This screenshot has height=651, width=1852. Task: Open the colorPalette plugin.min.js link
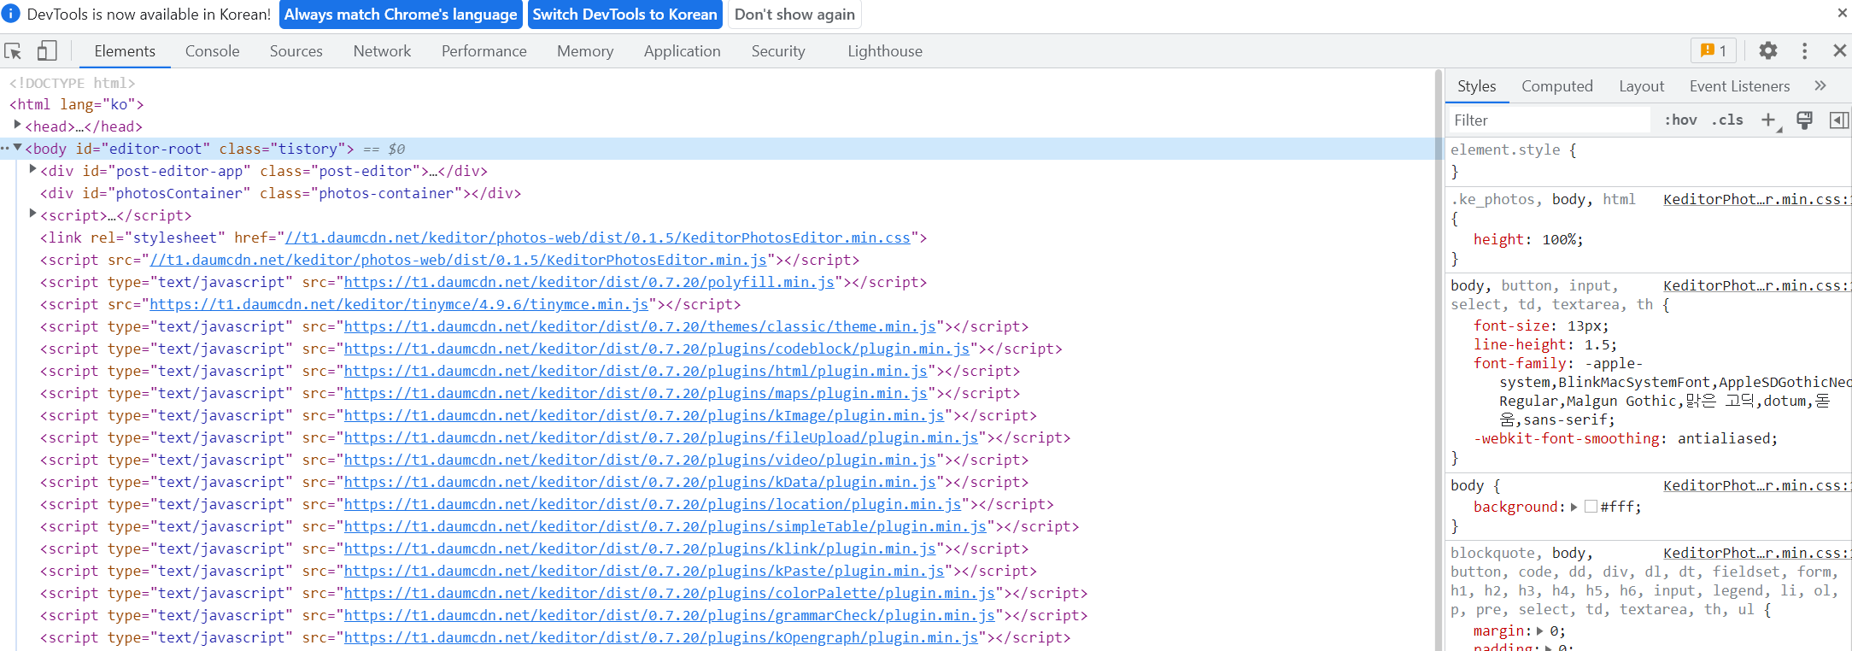pyautogui.click(x=670, y=593)
